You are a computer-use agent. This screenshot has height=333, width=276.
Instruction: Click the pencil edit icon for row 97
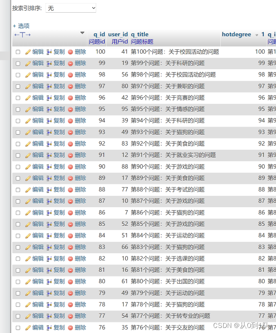coord(28,87)
